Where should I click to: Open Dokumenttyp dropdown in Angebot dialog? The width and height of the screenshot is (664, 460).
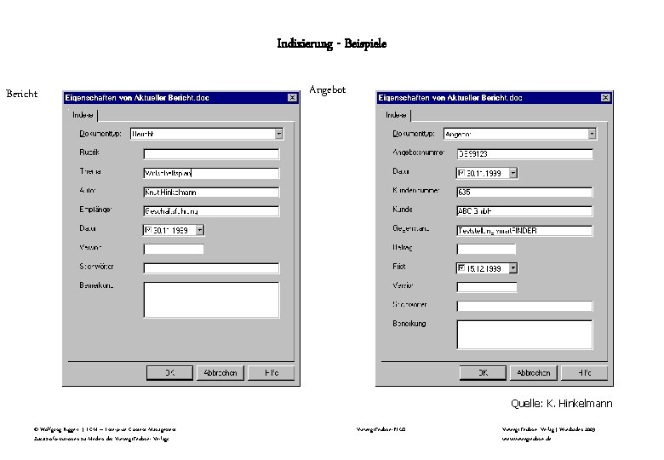tap(592, 134)
